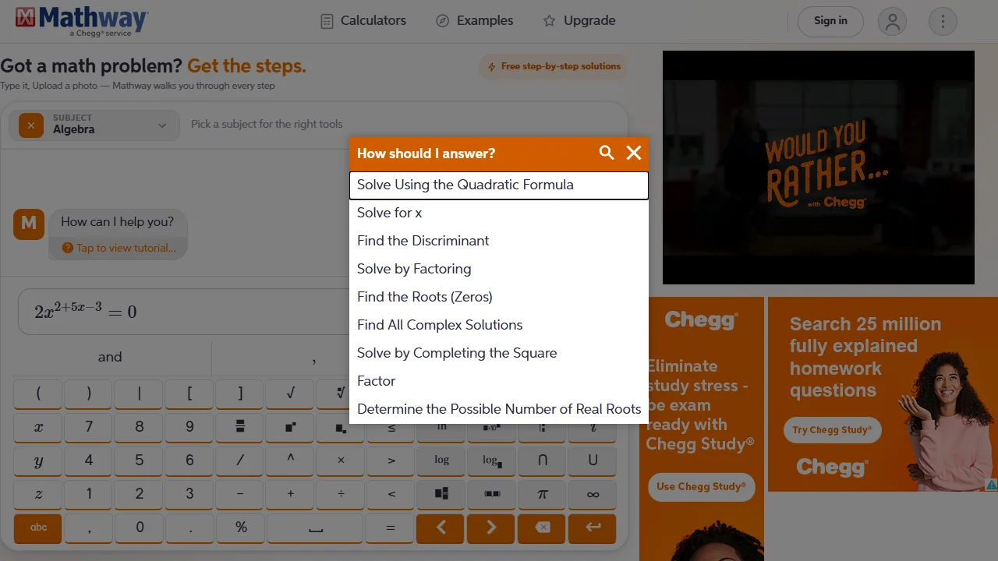The width and height of the screenshot is (998, 561).
Task: Click Use Chegg Study ad button
Action: tap(701, 487)
